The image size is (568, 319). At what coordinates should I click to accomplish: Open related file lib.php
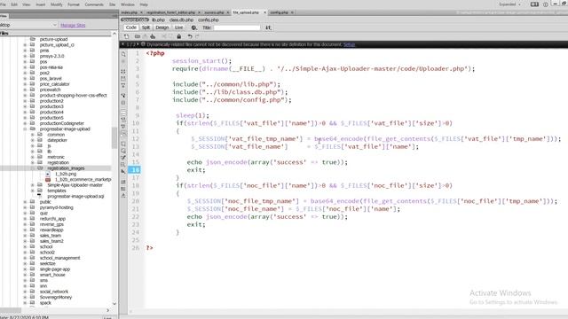point(158,19)
